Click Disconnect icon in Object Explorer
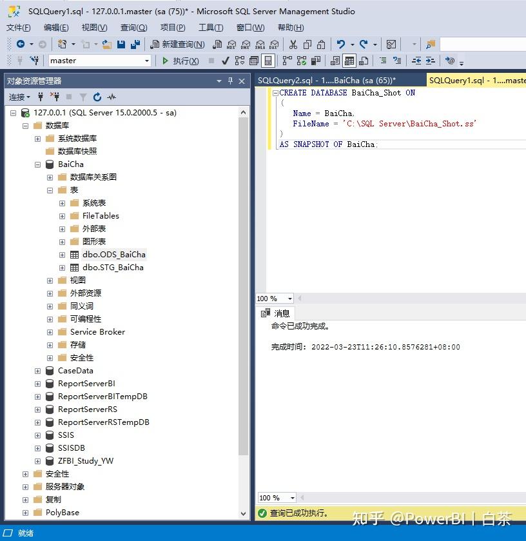This screenshot has width=526, height=541. [x=55, y=97]
